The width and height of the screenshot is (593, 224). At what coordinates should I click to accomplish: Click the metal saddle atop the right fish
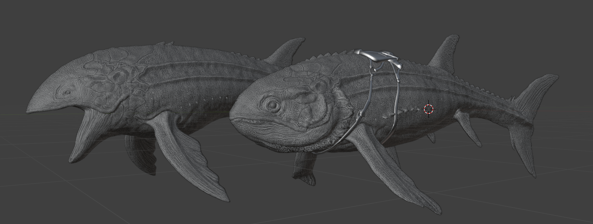point(375,56)
